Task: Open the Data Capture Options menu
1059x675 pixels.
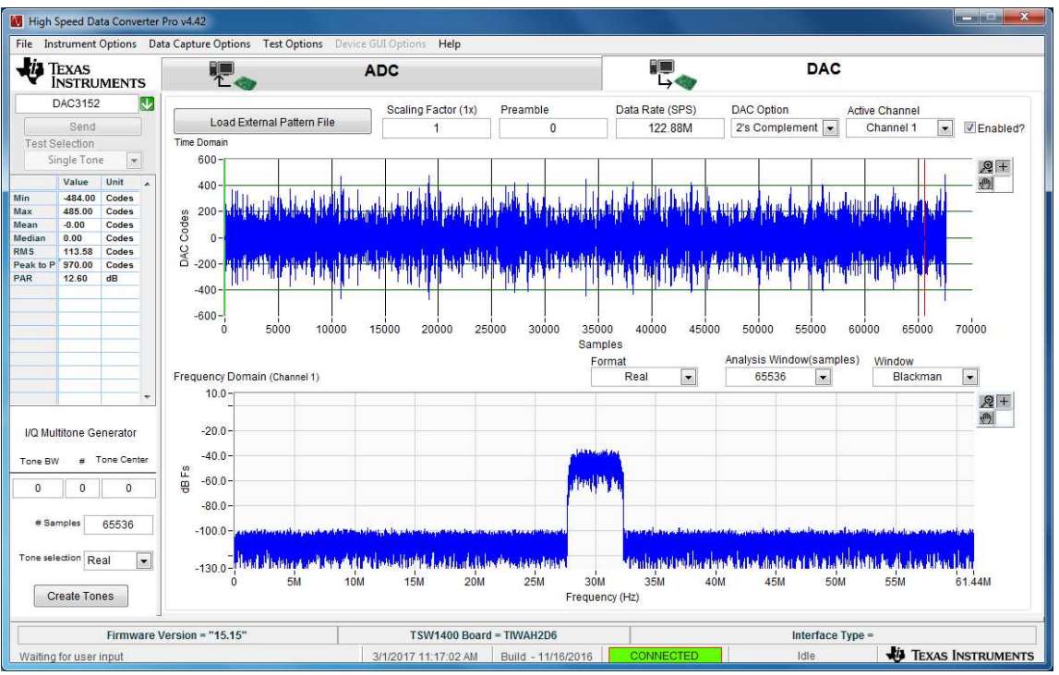Action: [x=199, y=43]
